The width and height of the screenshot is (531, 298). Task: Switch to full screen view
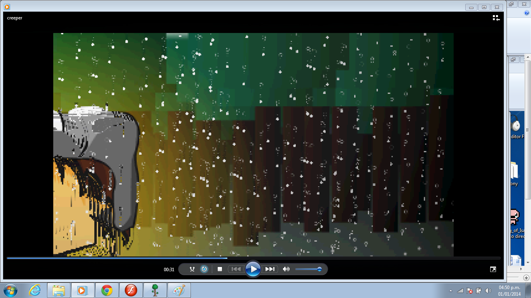[x=493, y=269]
